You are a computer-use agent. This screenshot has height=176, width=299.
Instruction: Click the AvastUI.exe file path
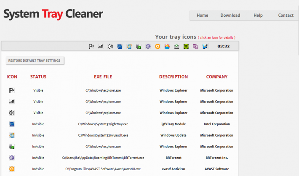pyautogui.click(x=103, y=169)
